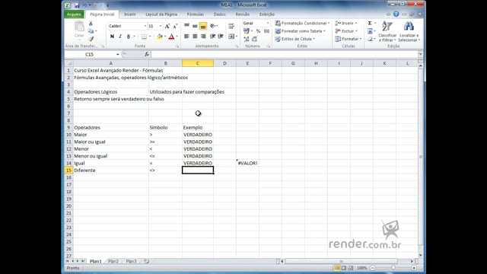Click the Save icon in quick access toolbar
Screen dimensions: 487x274
pos(76,5)
